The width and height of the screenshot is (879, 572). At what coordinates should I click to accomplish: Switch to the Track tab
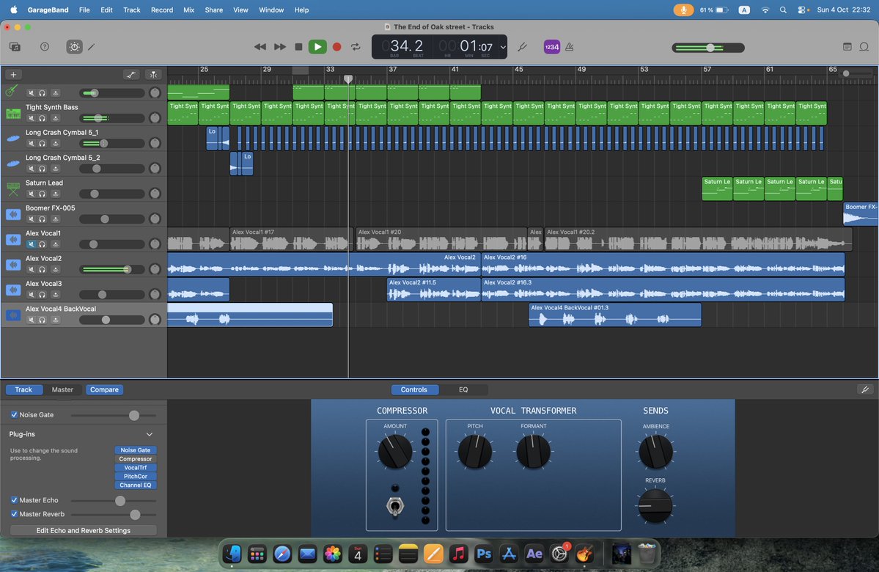point(23,389)
